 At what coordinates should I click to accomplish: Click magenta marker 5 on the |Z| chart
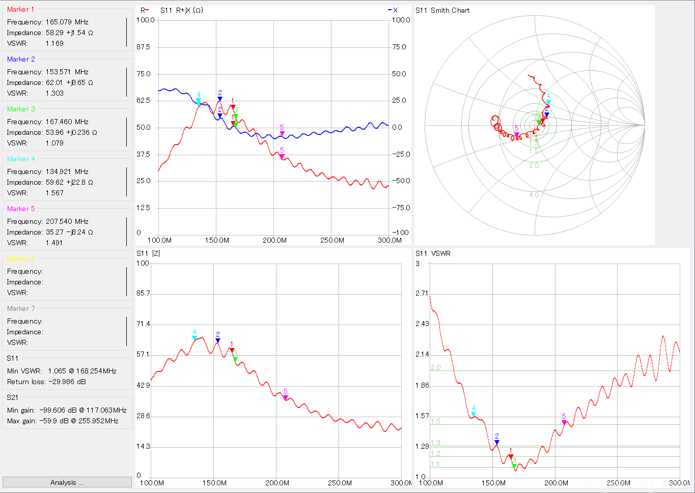(x=286, y=397)
